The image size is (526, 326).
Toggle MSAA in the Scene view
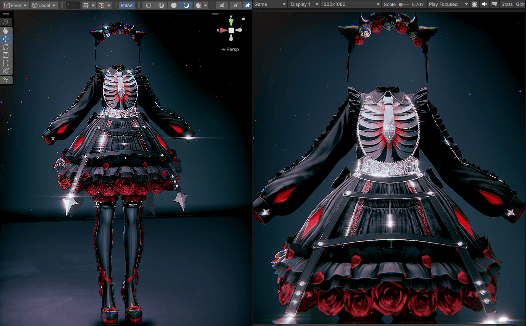click(x=126, y=5)
